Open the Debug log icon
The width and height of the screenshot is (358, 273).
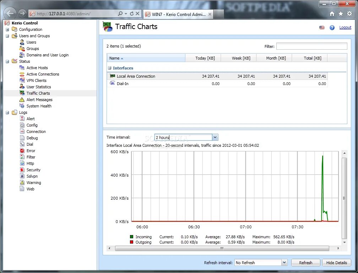[x=22, y=138]
